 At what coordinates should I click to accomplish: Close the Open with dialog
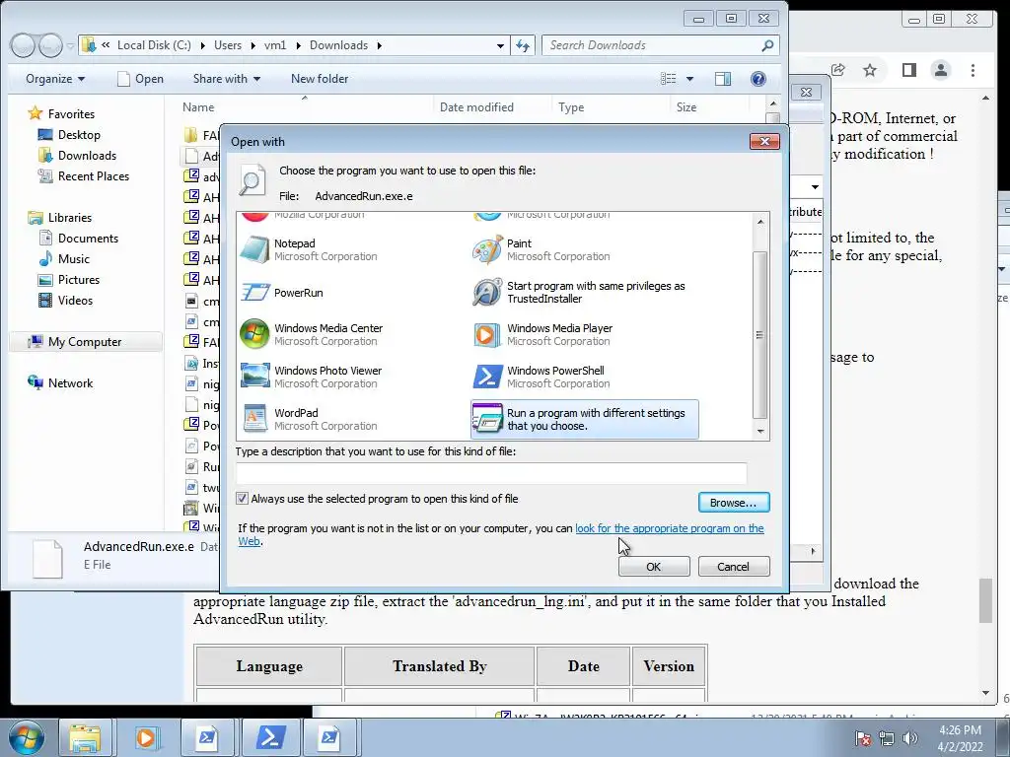point(764,141)
